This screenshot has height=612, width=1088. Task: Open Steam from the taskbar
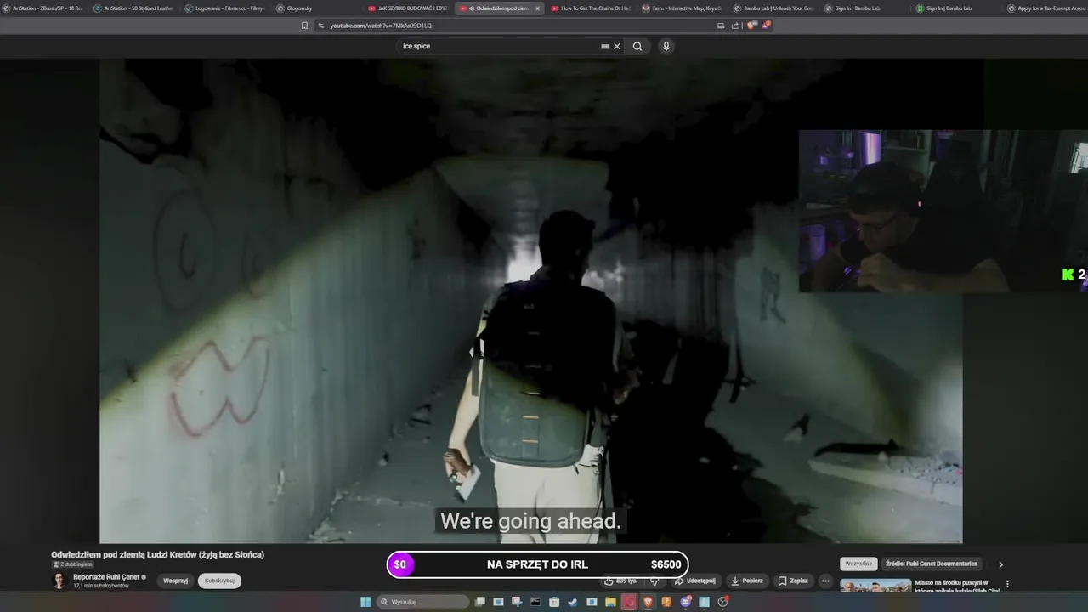pyautogui.click(x=572, y=602)
